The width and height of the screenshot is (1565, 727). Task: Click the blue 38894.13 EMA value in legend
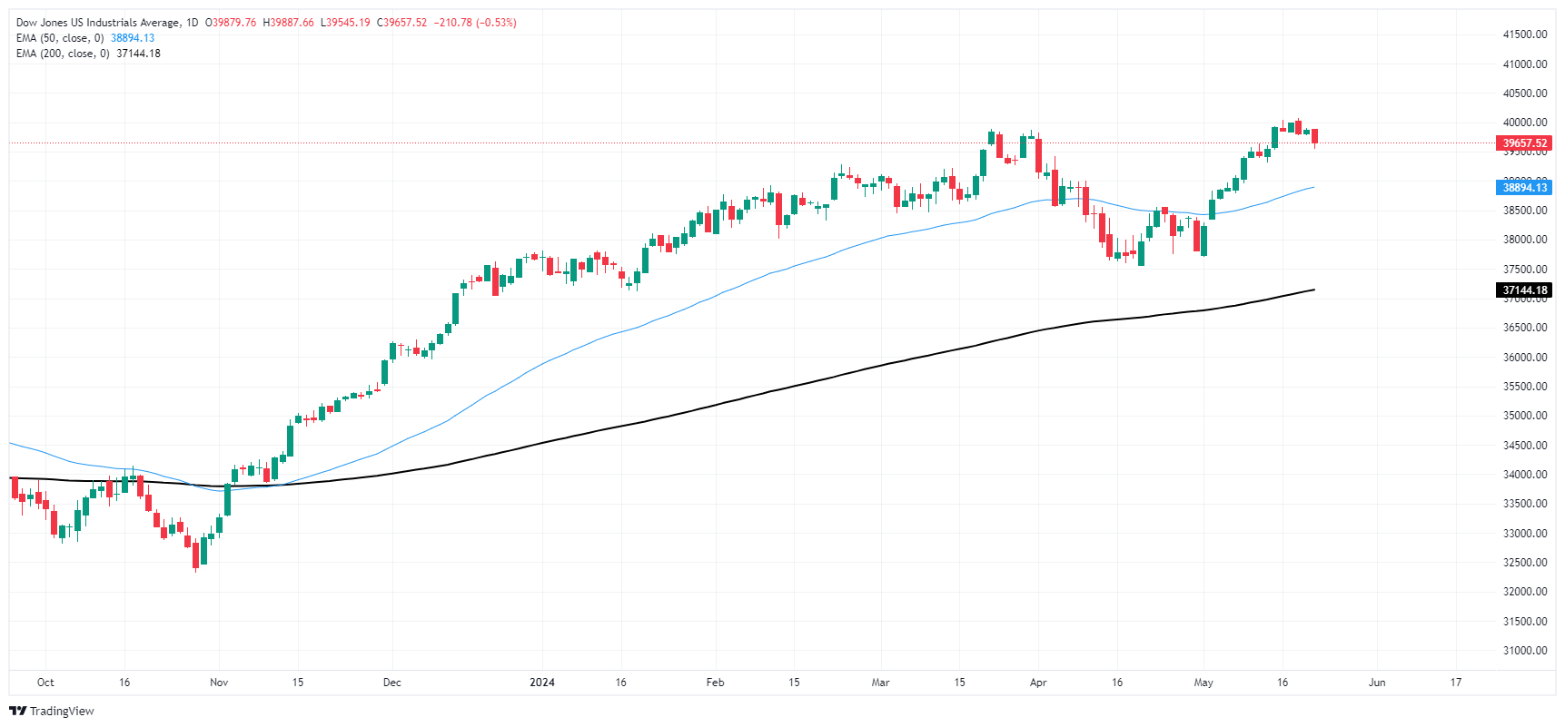(x=133, y=38)
